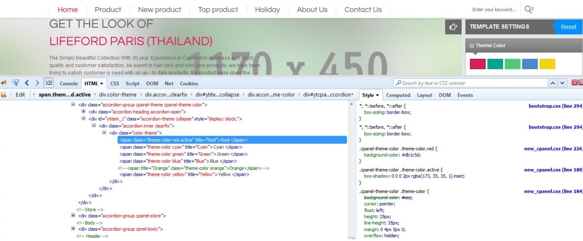Open the side panel DOM tab
The height and width of the screenshot is (241, 583).
(x=445, y=95)
